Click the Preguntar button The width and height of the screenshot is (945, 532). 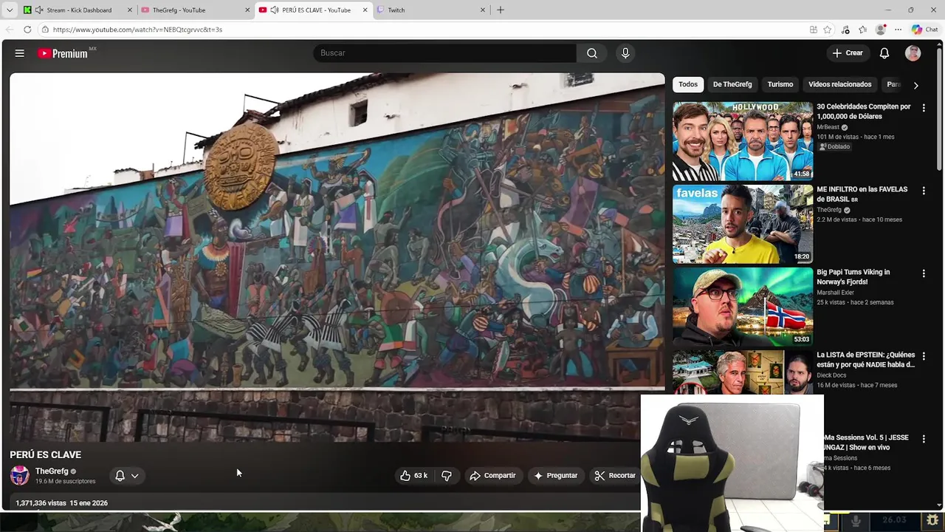555,476
